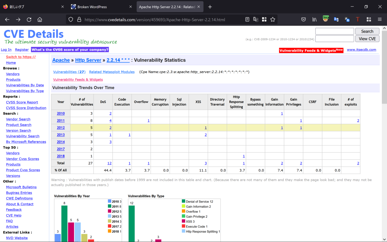Open the 'loca' fox extension icon
Image resolution: width=387 pixels, height=242 pixels.
click(x=325, y=19)
